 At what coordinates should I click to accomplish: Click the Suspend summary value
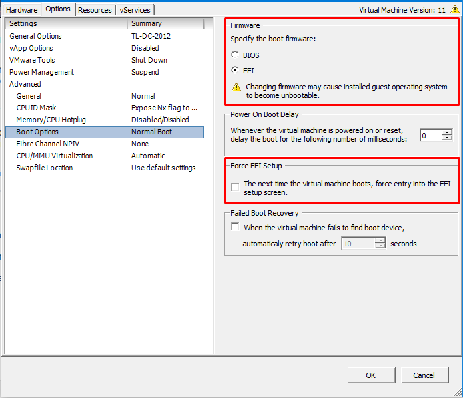pyautogui.click(x=145, y=72)
